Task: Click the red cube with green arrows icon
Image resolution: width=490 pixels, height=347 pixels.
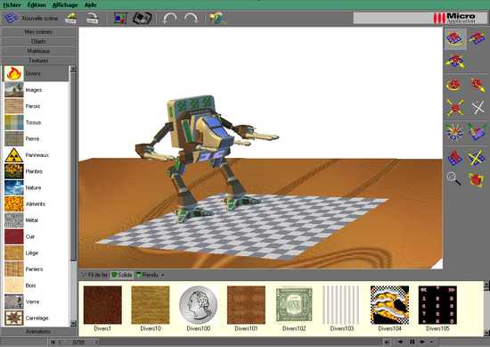Action: click(x=477, y=179)
